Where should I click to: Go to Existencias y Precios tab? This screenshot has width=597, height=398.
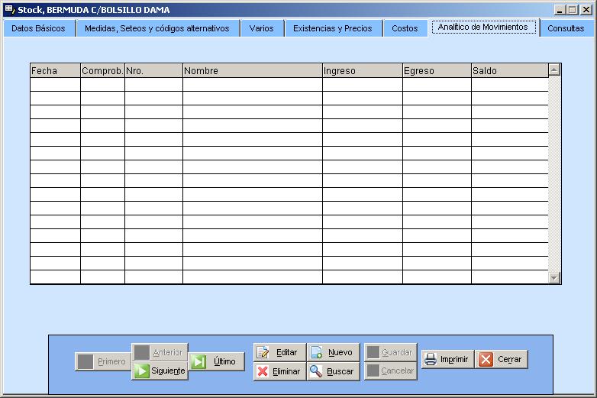(x=333, y=28)
